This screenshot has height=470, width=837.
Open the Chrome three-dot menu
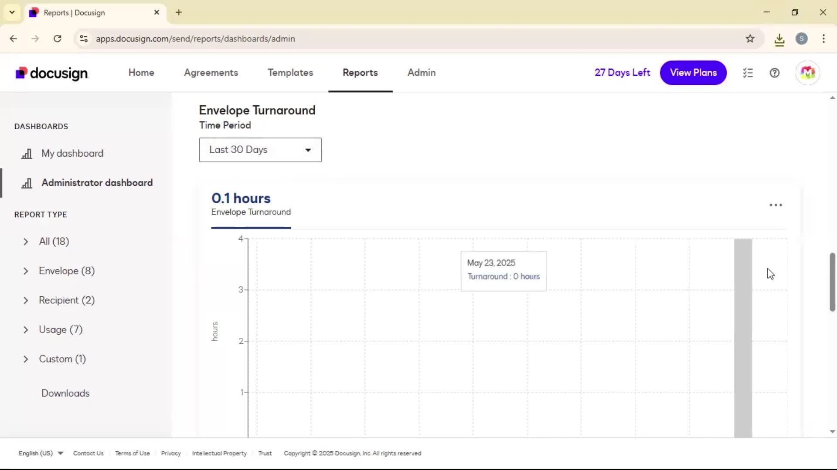pyautogui.click(x=823, y=39)
